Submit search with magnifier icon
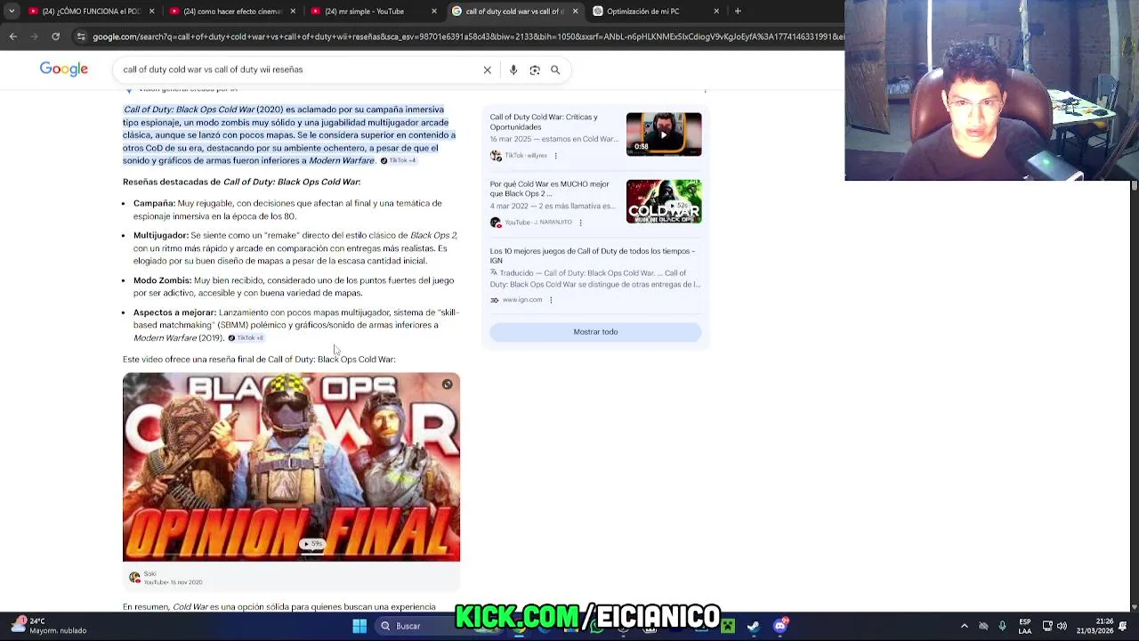The height and width of the screenshot is (641, 1139). click(x=555, y=69)
